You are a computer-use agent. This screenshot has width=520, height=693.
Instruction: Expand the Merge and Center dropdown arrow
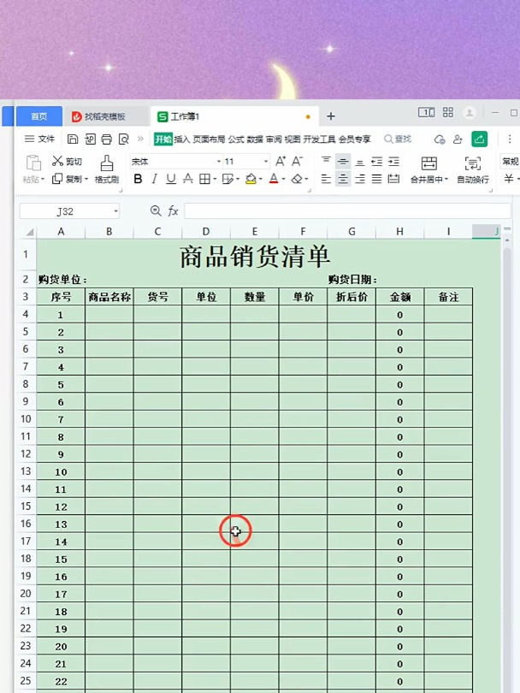tap(446, 179)
